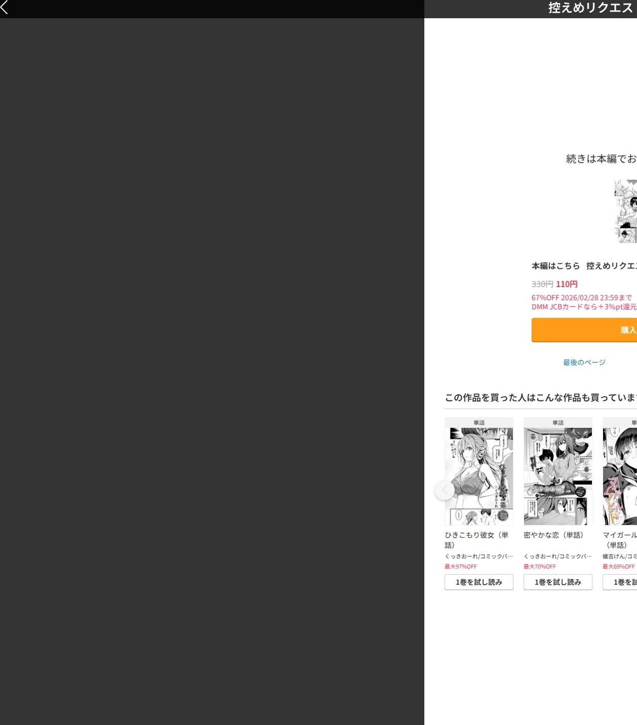Screen dimensions: 637x725
Task: Click the previous arrow on the recommendations carousel
Action: [445, 490]
